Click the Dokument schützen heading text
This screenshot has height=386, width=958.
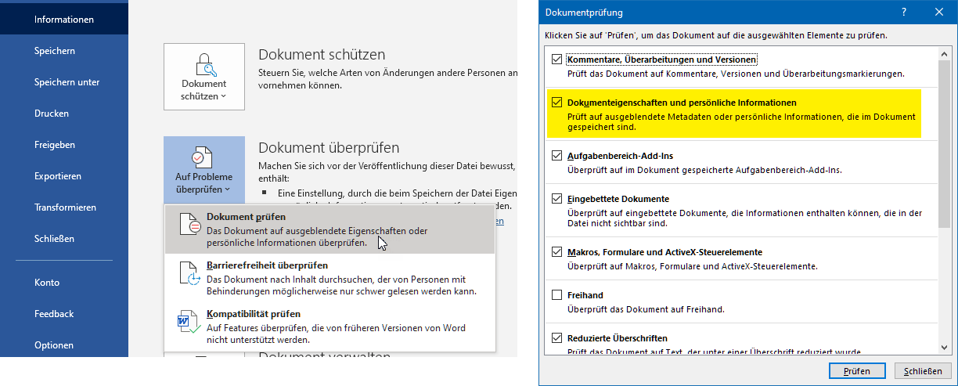tap(322, 55)
